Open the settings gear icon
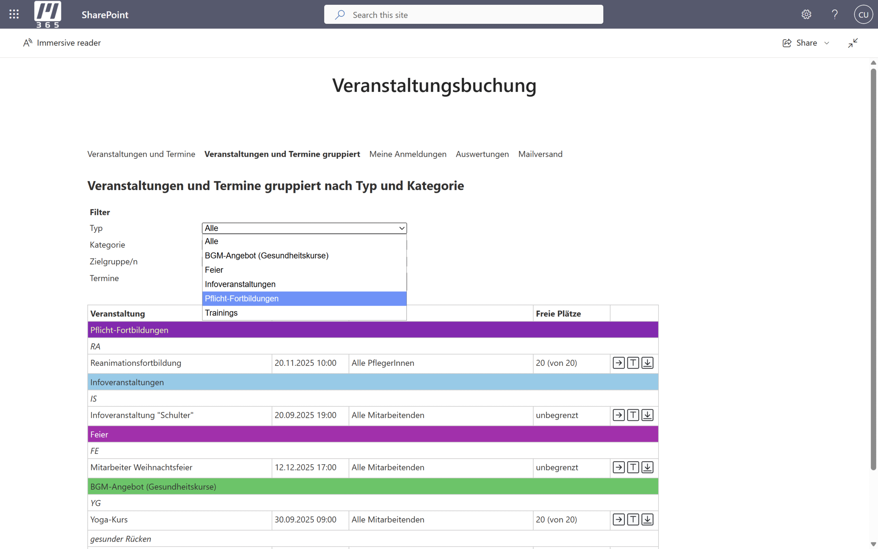Screen dimensions: 878x549 [806, 14]
